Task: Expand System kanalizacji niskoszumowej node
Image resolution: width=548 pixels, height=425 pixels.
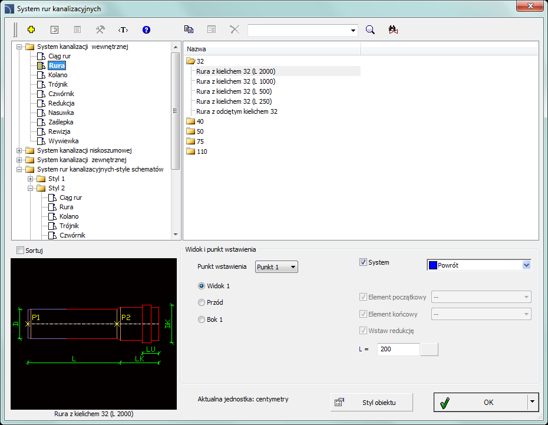Action: click(x=19, y=150)
